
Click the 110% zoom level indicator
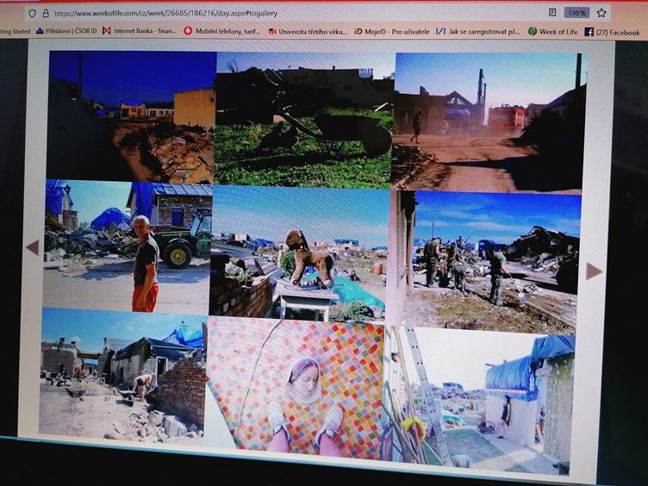point(577,13)
